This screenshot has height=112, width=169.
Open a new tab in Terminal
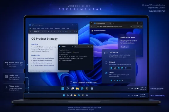pyautogui.click(x=76, y=46)
